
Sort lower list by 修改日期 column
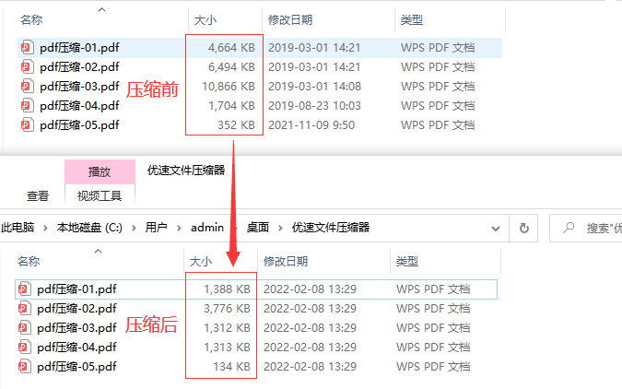coord(286,261)
